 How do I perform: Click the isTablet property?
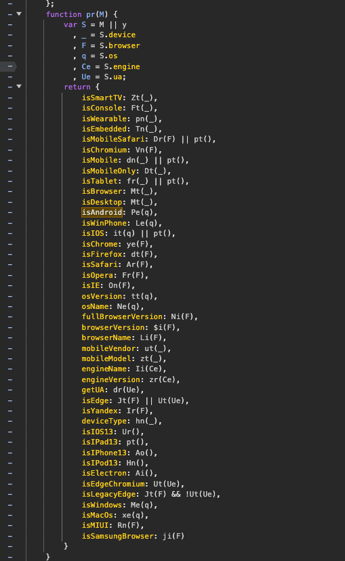[x=100, y=181]
